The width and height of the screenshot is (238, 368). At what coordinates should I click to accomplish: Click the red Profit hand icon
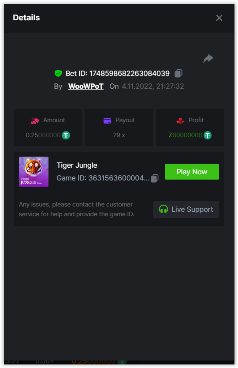pyautogui.click(x=180, y=120)
